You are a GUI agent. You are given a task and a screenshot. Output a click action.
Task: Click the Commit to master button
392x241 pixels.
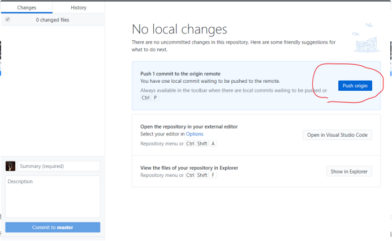[53, 227]
